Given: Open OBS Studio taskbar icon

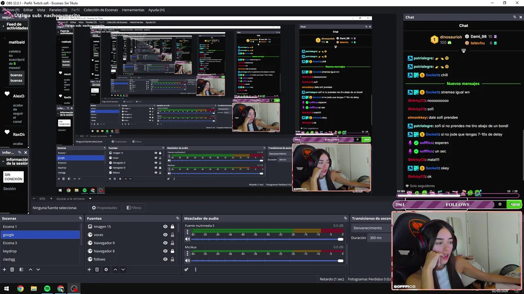Looking at the screenshot, I should [x=74, y=289].
